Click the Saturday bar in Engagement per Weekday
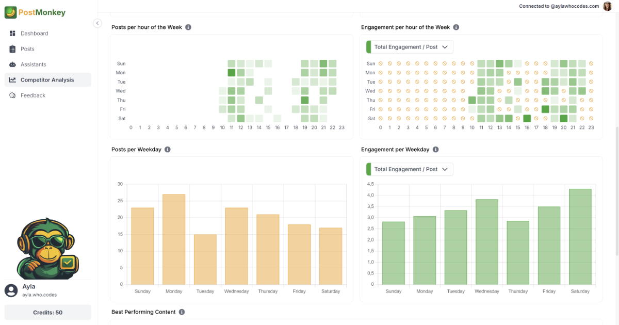 coord(580,237)
